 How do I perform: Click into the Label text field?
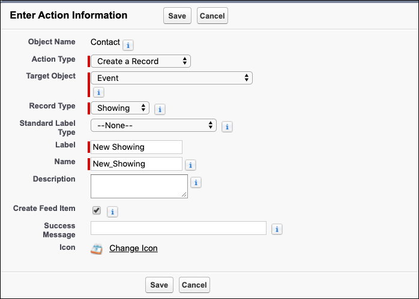pyautogui.click(x=136, y=147)
